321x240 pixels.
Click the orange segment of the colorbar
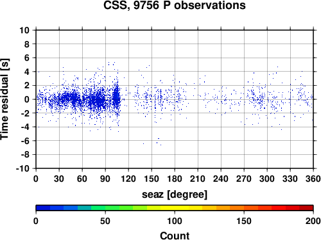click(237, 208)
